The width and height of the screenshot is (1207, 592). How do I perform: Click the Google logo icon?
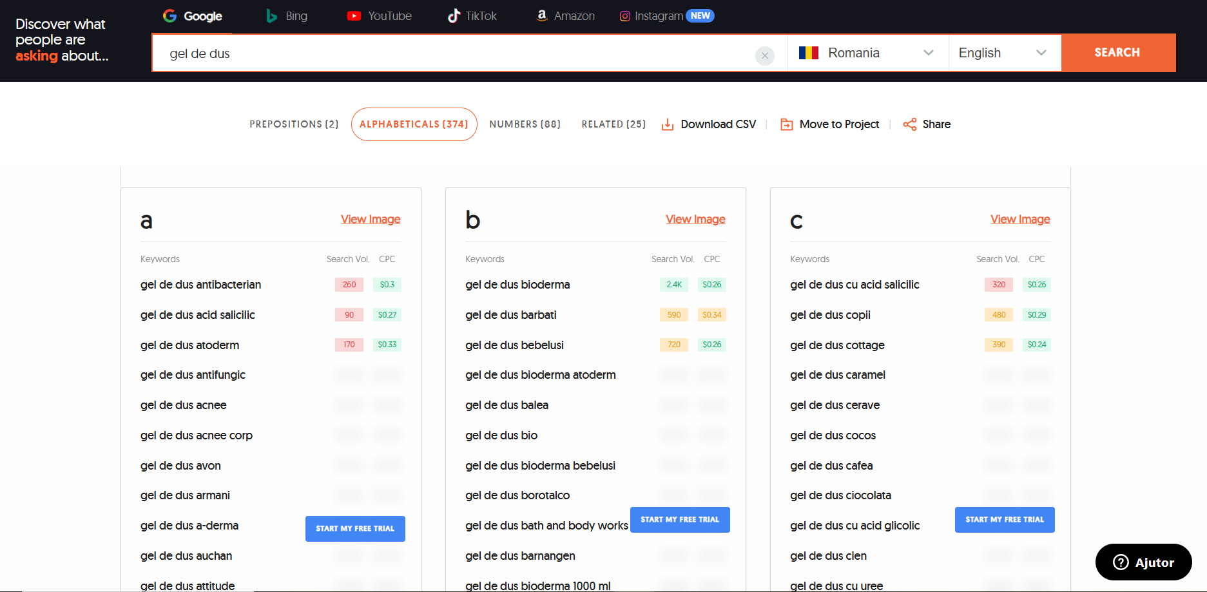coord(169,16)
